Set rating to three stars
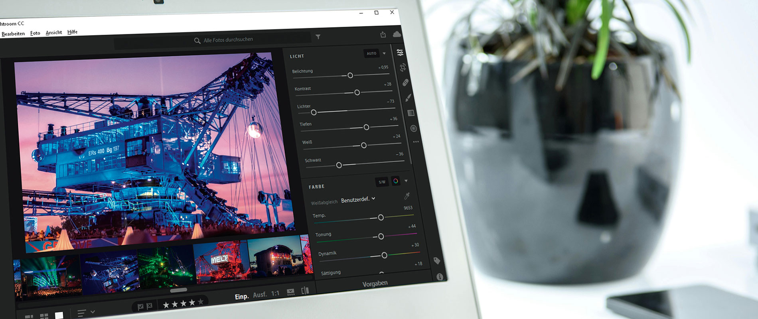This screenshot has height=319, width=758. pyautogui.click(x=183, y=303)
